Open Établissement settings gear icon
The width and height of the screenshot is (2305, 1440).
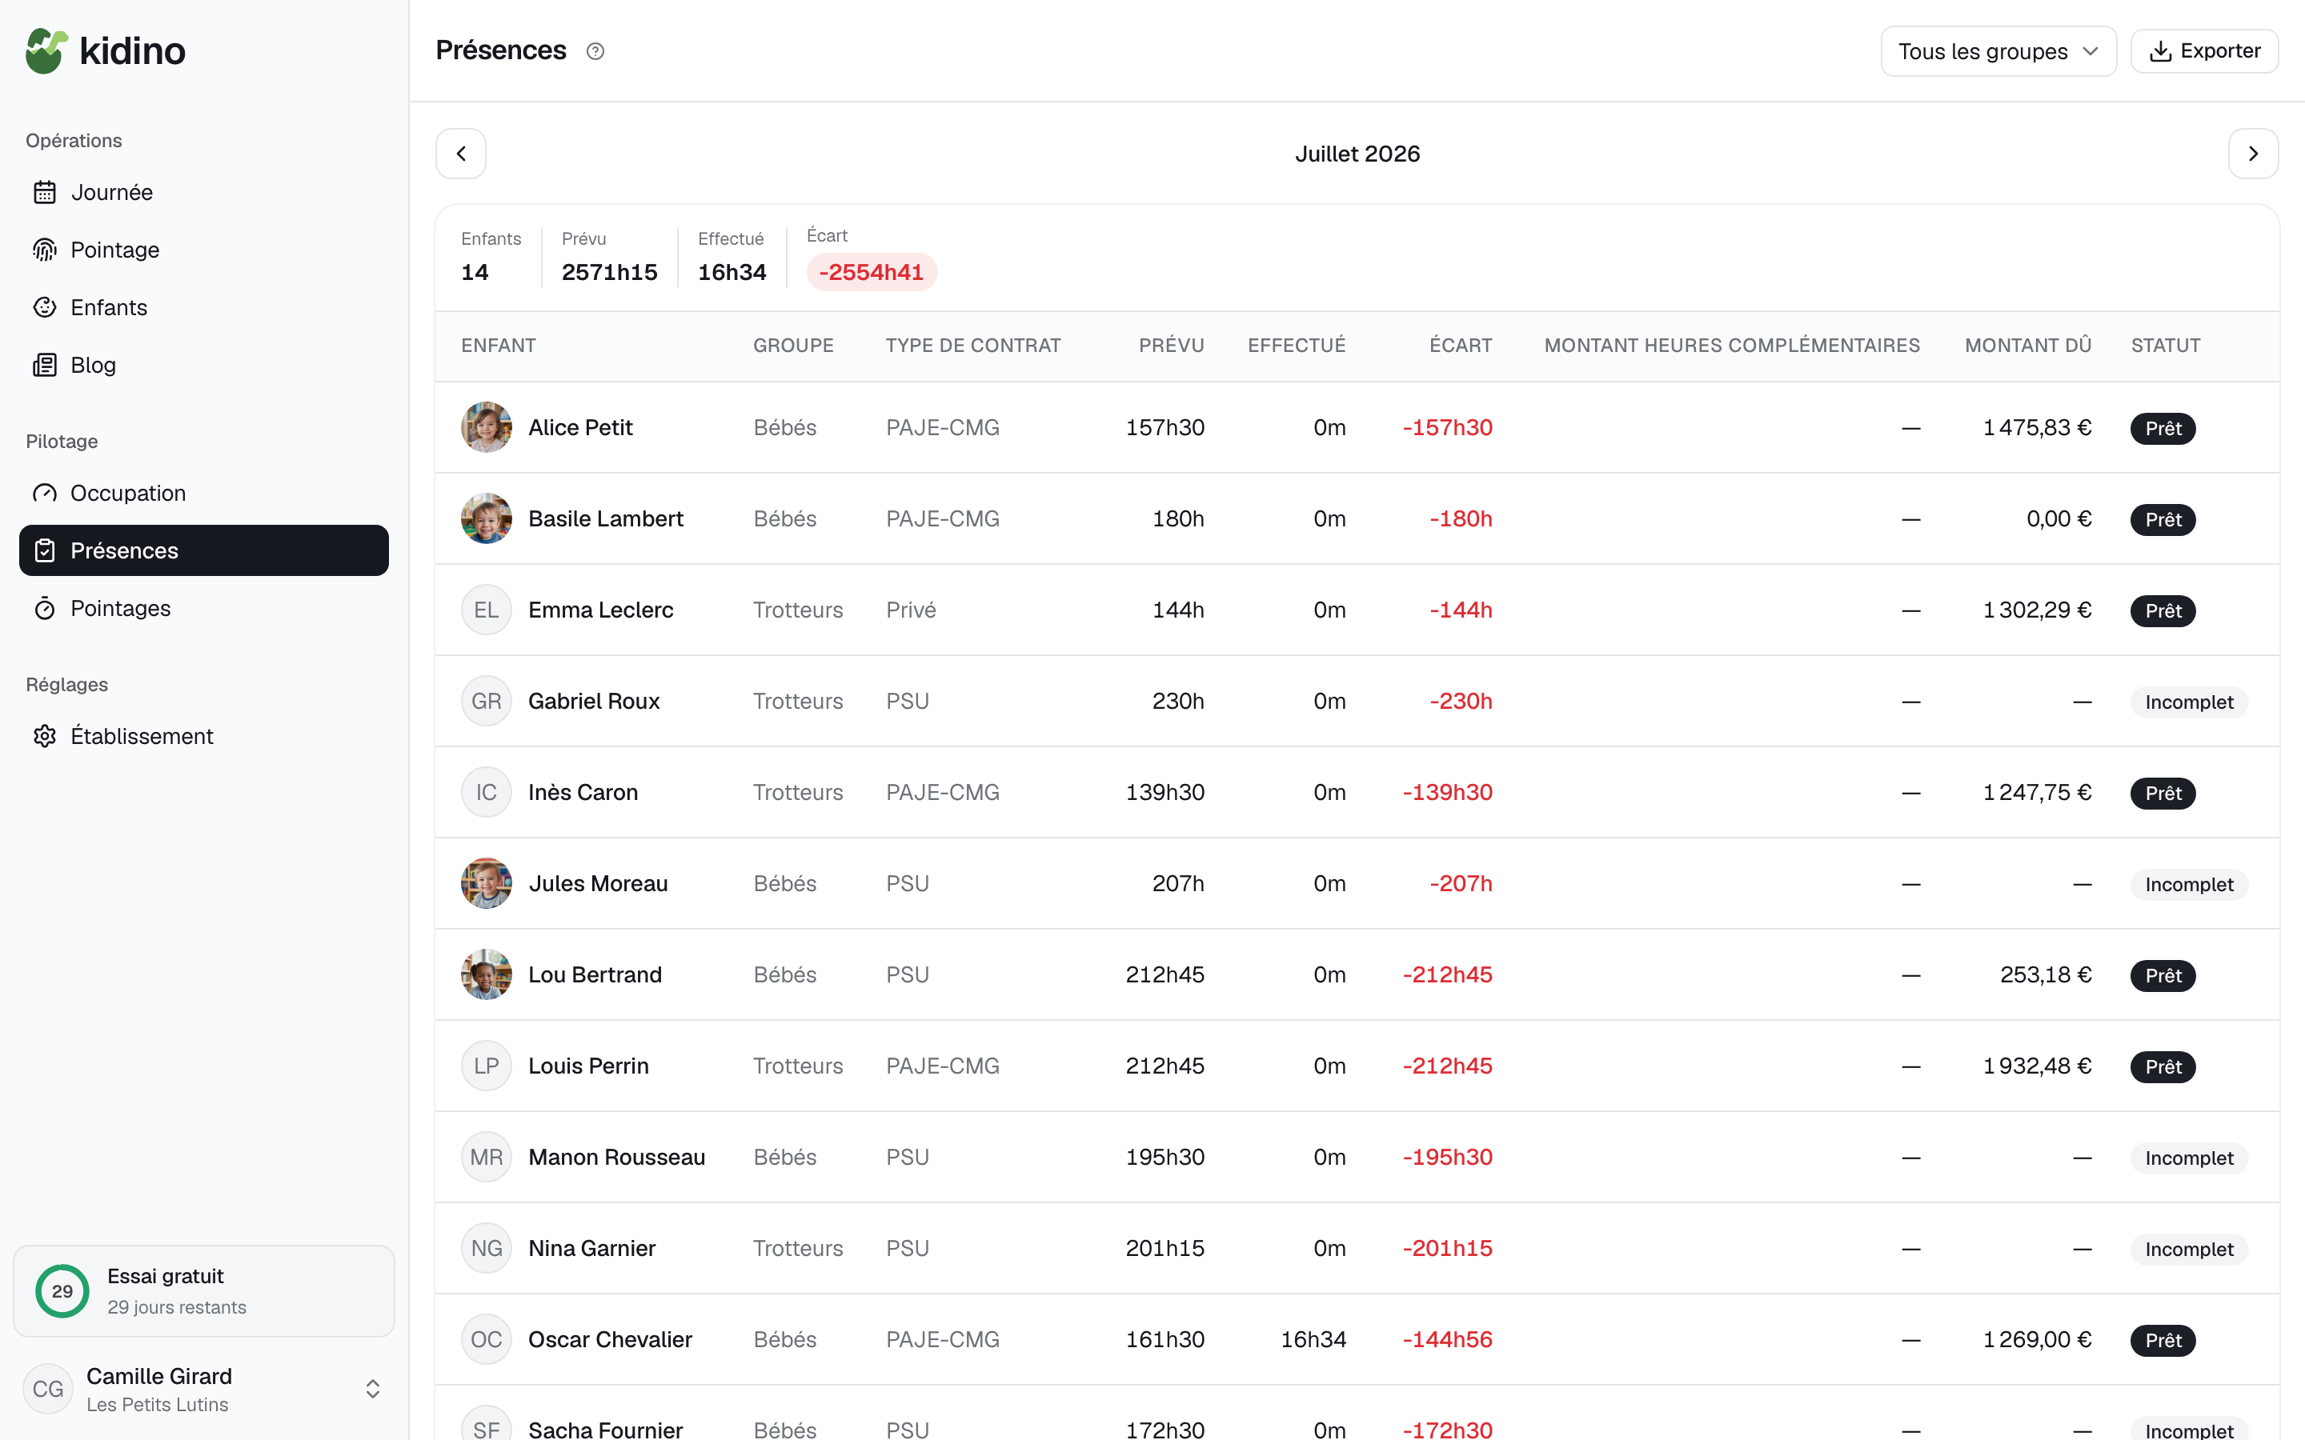(x=45, y=736)
